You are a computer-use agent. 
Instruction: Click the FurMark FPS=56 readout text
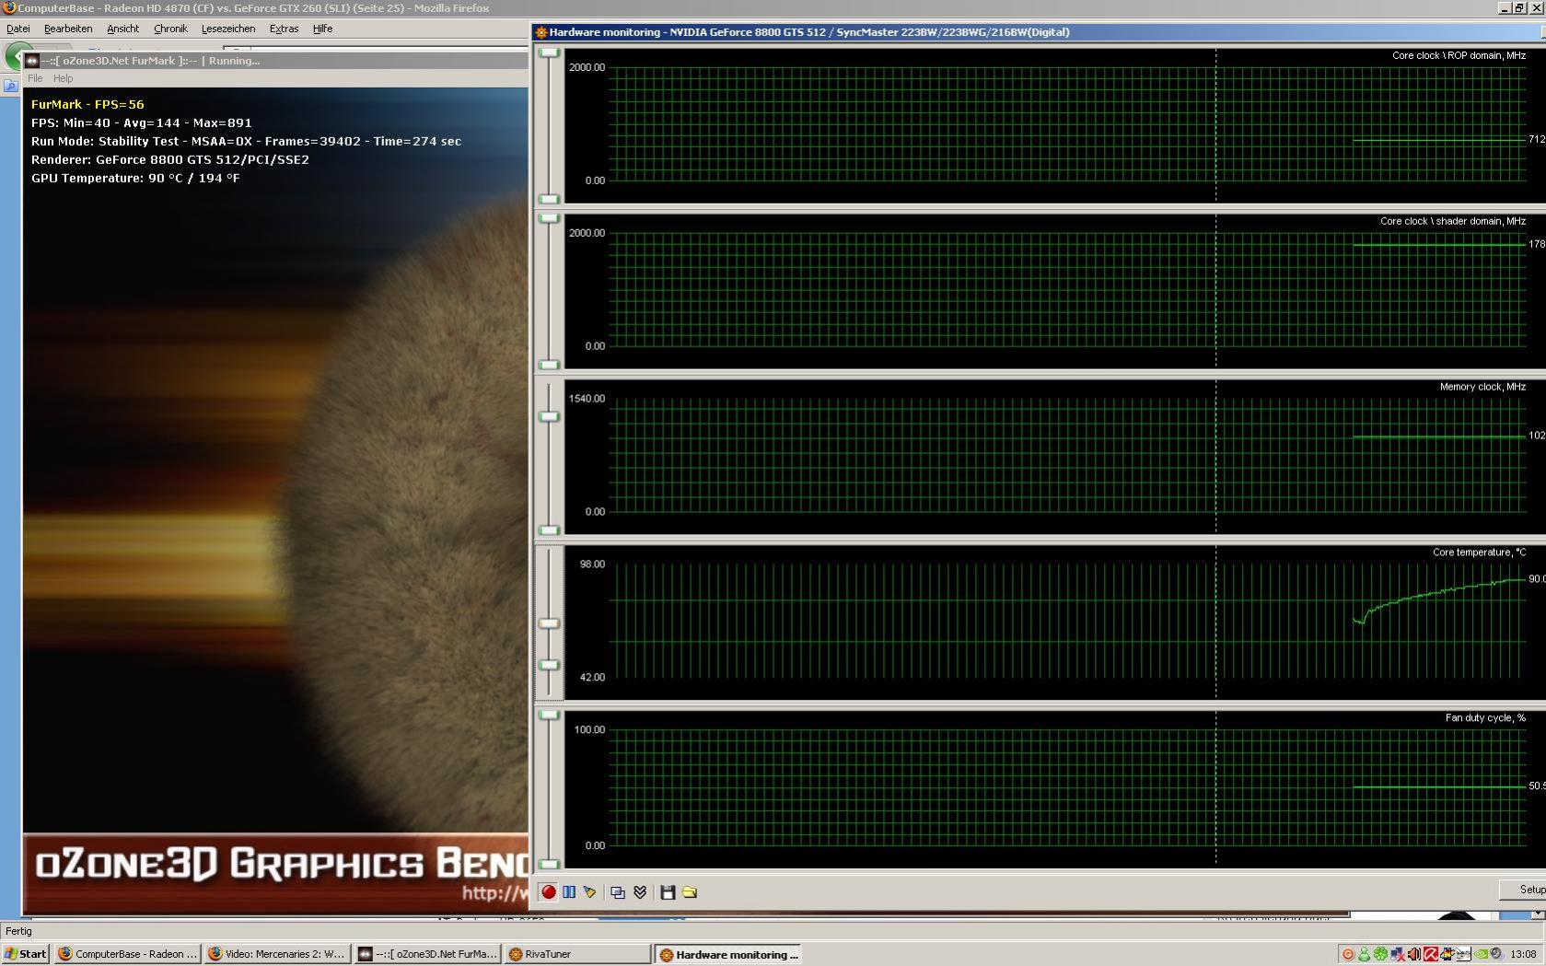(87, 104)
